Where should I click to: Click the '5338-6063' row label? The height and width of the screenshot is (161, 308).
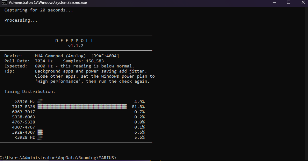[23, 117]
